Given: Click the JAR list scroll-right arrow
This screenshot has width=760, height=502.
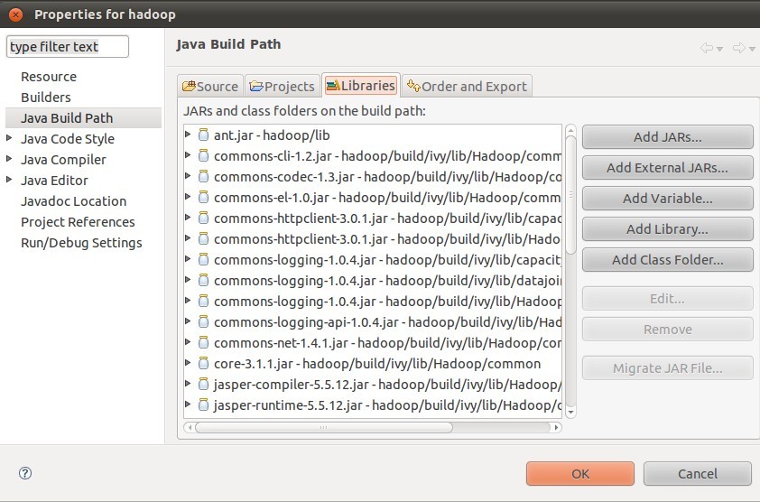Looking at the screenshot, I should [556, 427].
